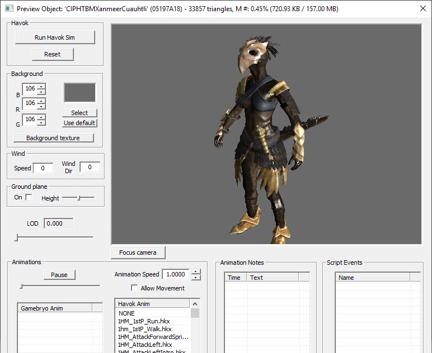The image size is (432, 353).
Task: Click Use default background button
Action: tap(79, 123)
